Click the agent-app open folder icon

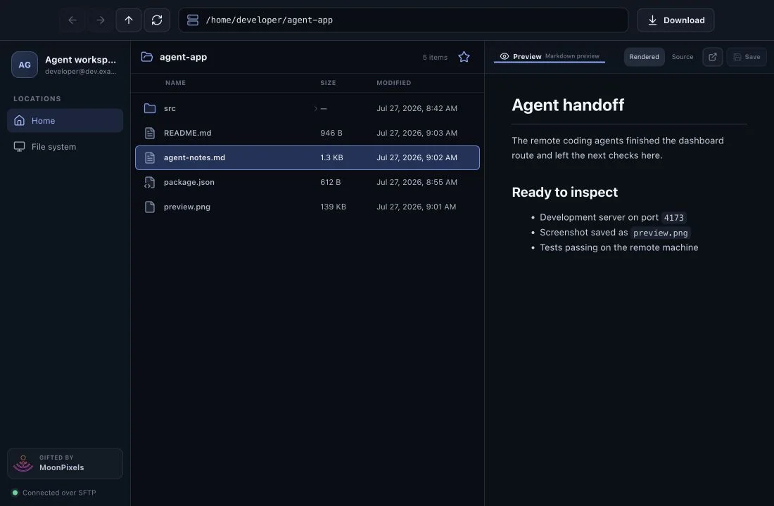(x=146, y=57)
